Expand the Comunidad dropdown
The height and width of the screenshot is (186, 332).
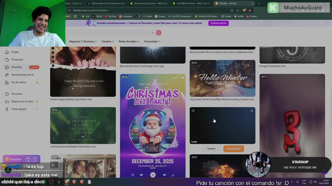(x=152, y=41)
